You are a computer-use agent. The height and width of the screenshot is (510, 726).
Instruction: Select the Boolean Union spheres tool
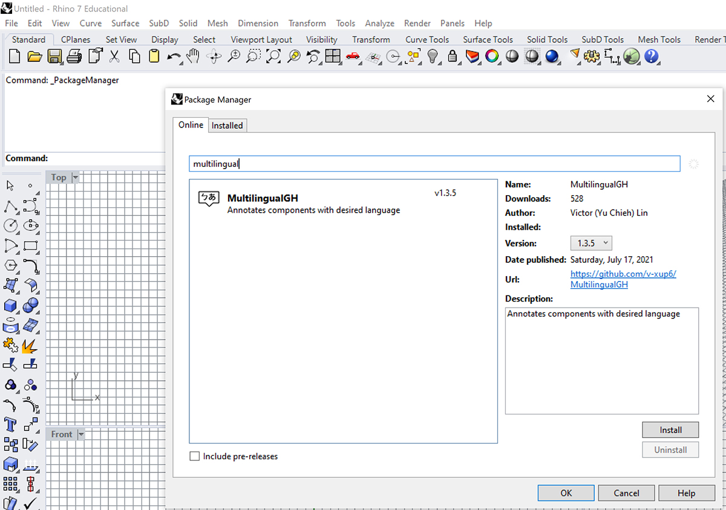(31, 306)
